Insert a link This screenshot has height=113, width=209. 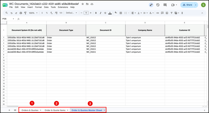158,13
